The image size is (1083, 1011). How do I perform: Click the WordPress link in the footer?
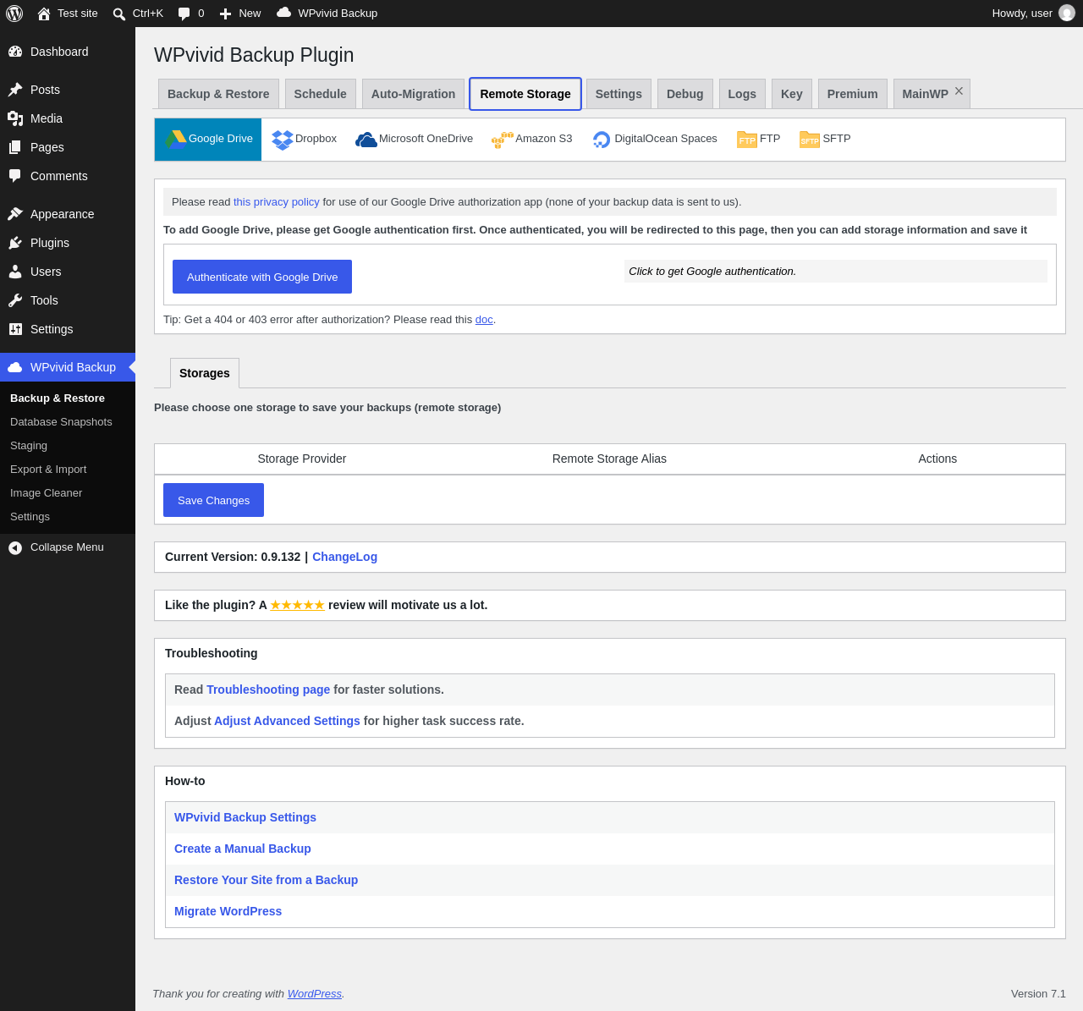tap(315, 994)
